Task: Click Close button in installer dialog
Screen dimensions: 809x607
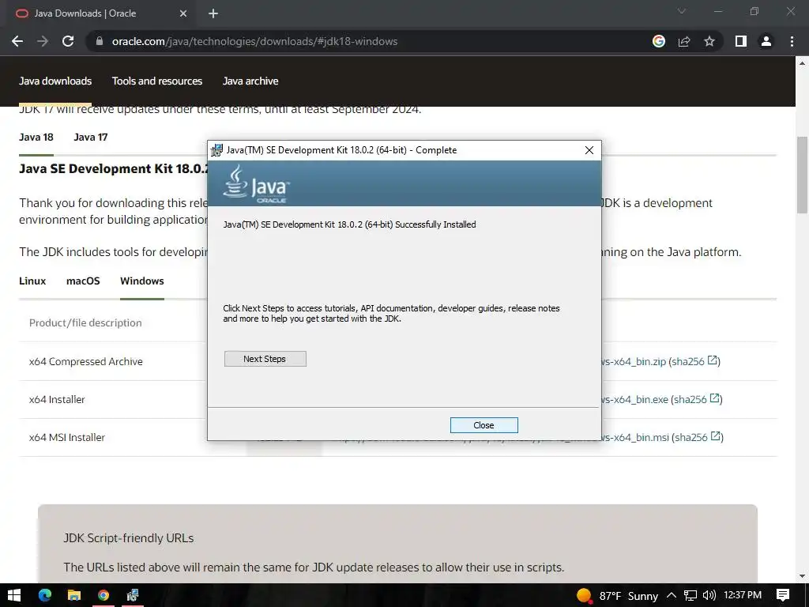Action: (484, 425)
